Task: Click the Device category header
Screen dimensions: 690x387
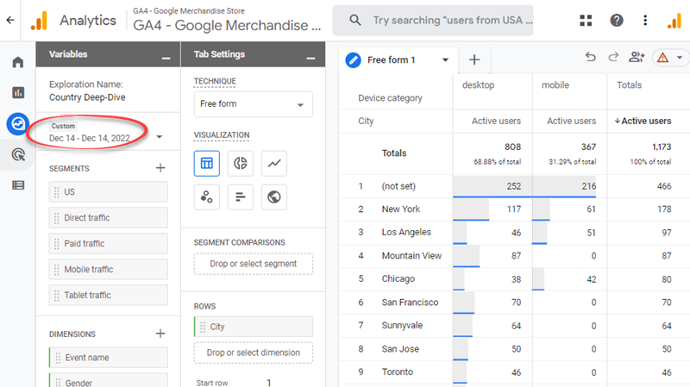Action: pos(390,98)
